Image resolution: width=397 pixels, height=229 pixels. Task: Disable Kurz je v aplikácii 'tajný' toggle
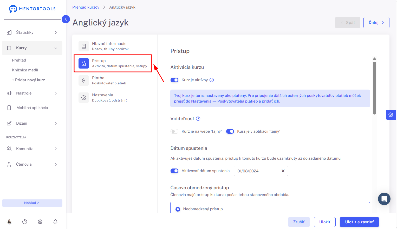tap(230, 131)
